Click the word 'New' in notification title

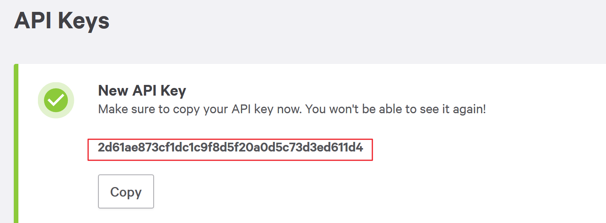coord(113,91)
